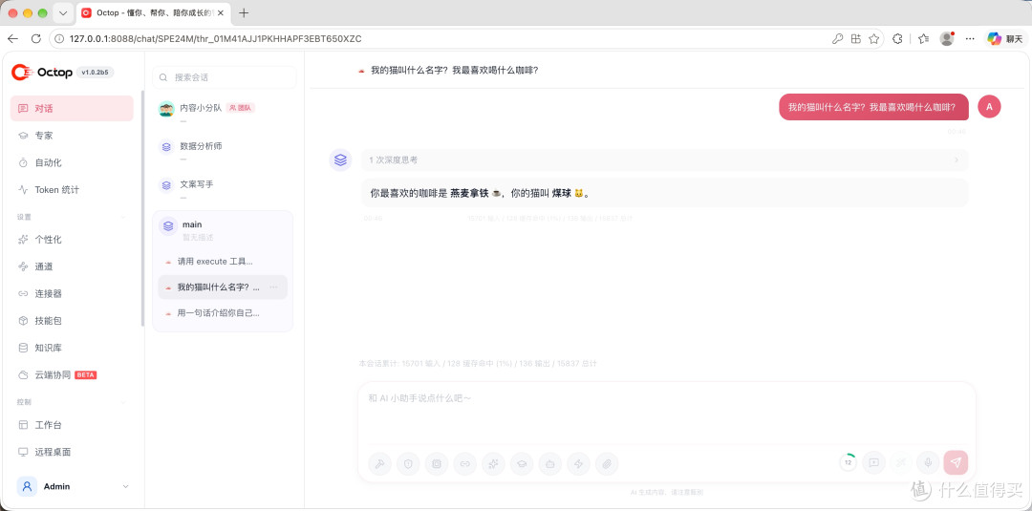Click the robot icon in composer toolbar
Viewport: 1032px width, 511px height.
click(x=550, y=463)
